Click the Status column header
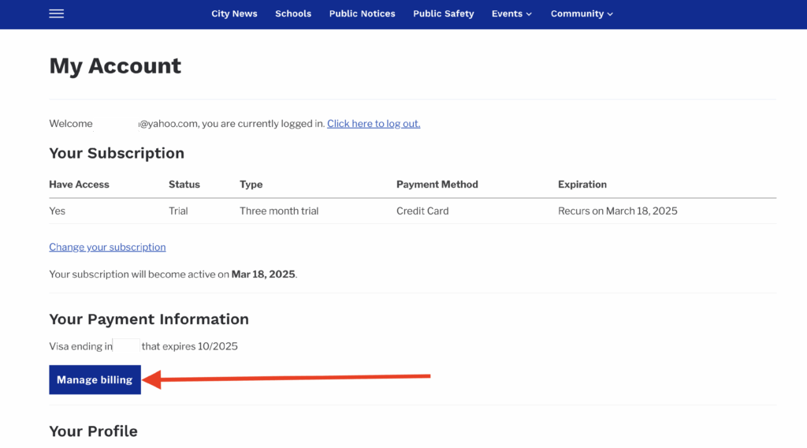The height and width of the screenshot is (448, 807). tap(184, 185)
